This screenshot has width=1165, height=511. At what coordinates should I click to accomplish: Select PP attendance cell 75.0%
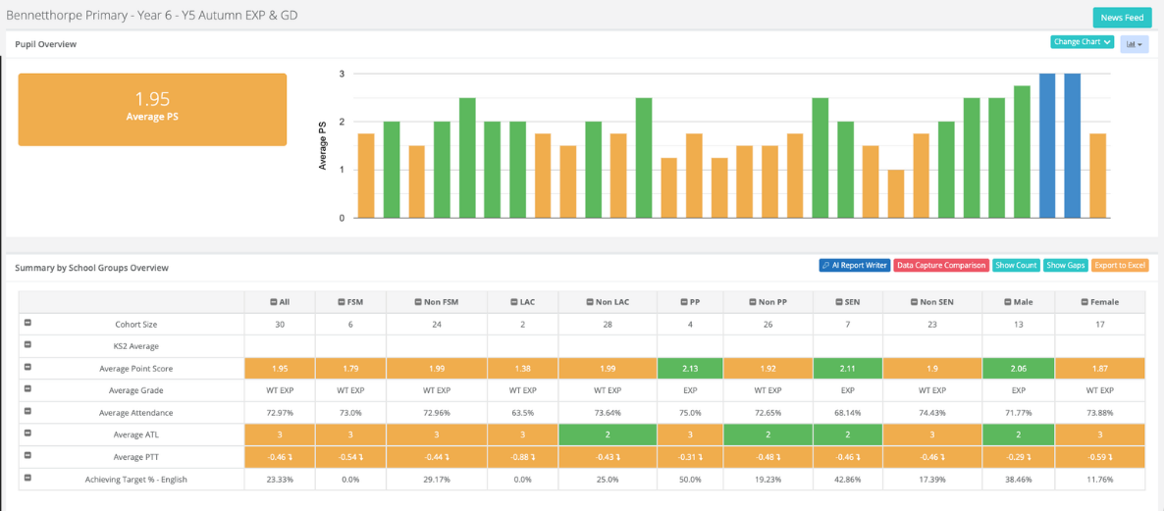tap(690, 412)
